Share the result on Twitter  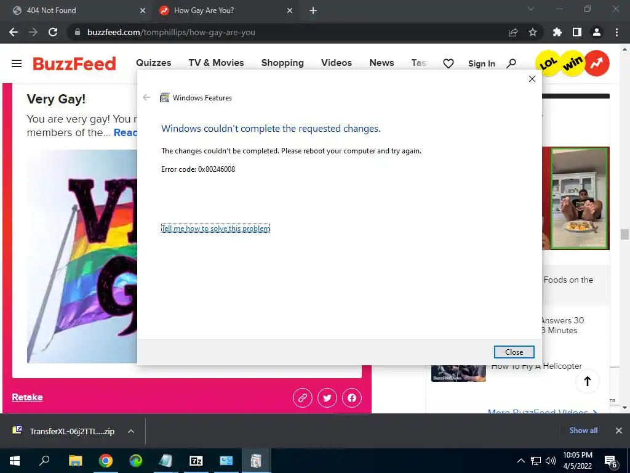(327, 398)
